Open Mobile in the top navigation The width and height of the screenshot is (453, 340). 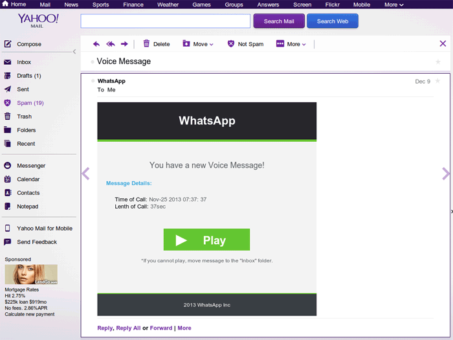click(362, 5)
